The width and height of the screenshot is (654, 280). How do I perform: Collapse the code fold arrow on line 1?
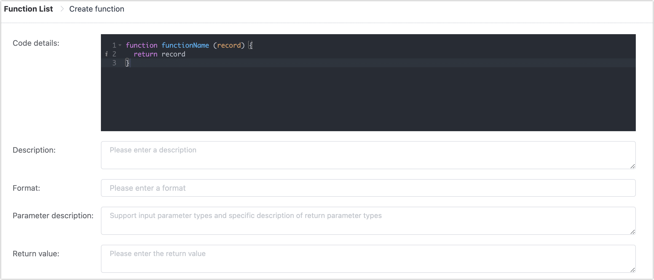click(x=120, y=45)
